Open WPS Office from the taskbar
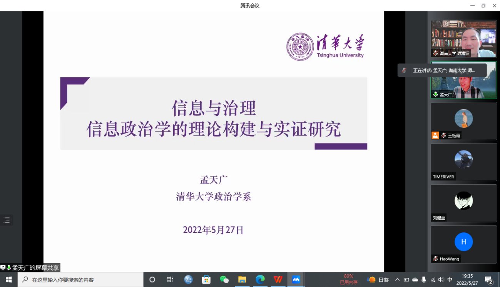 pyautogui.click(x=278, y=280)
